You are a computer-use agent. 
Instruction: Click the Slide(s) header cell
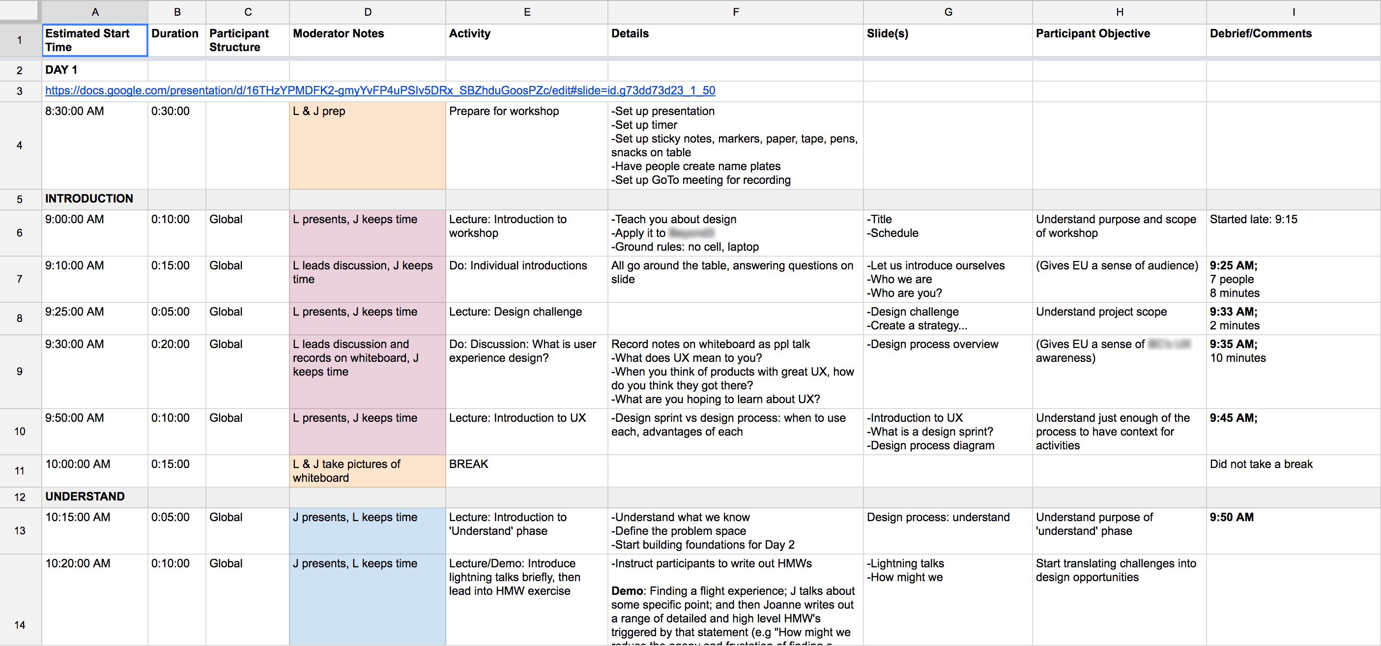tap(948, 40)
